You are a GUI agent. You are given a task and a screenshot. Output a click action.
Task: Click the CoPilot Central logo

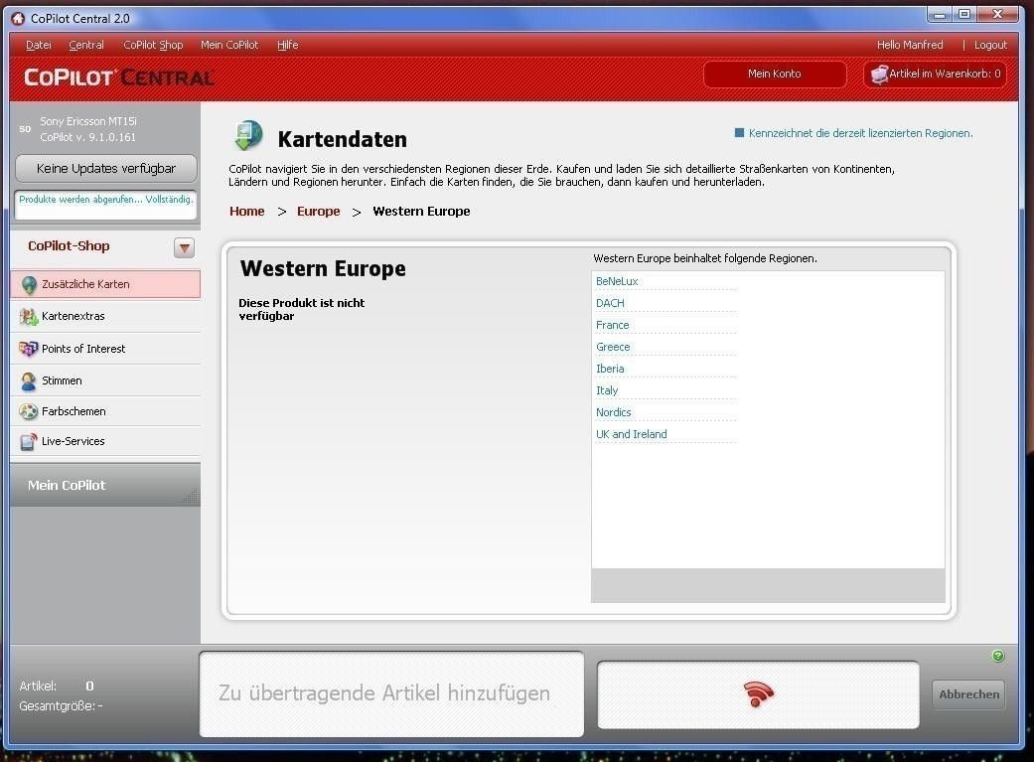119,77
